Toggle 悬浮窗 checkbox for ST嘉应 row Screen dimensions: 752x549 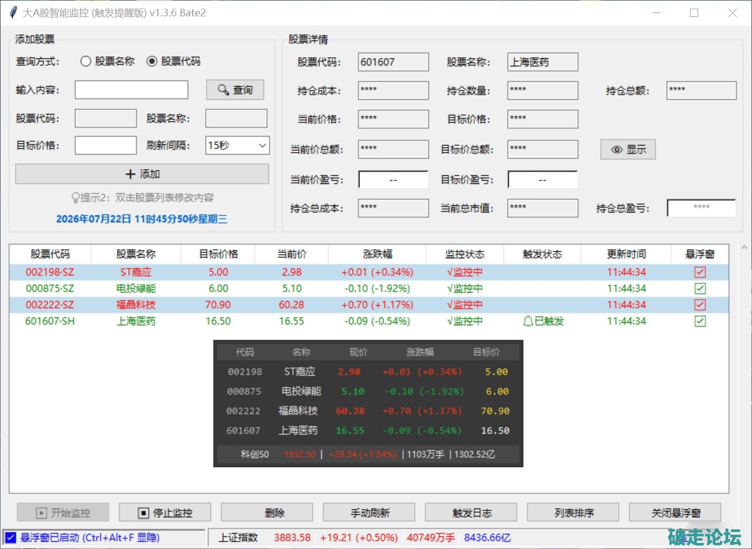700,272
